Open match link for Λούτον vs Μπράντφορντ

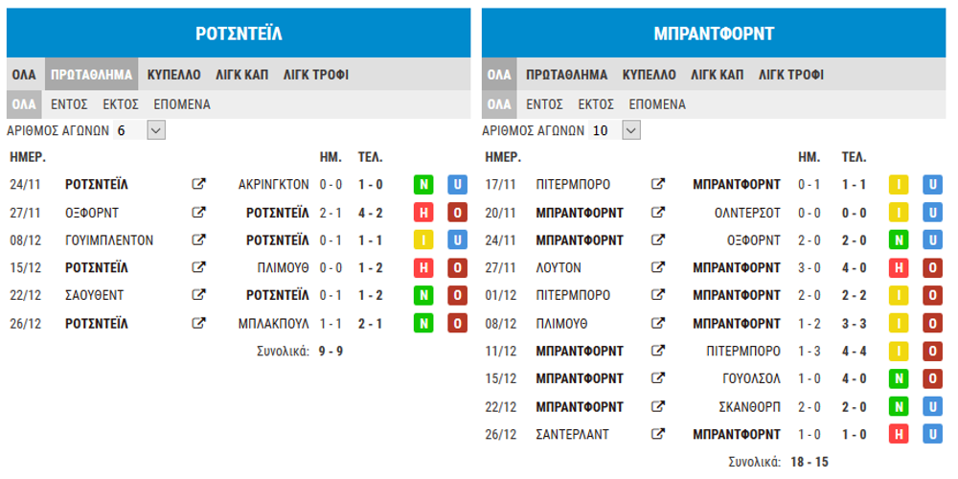[x=658, y=267]
